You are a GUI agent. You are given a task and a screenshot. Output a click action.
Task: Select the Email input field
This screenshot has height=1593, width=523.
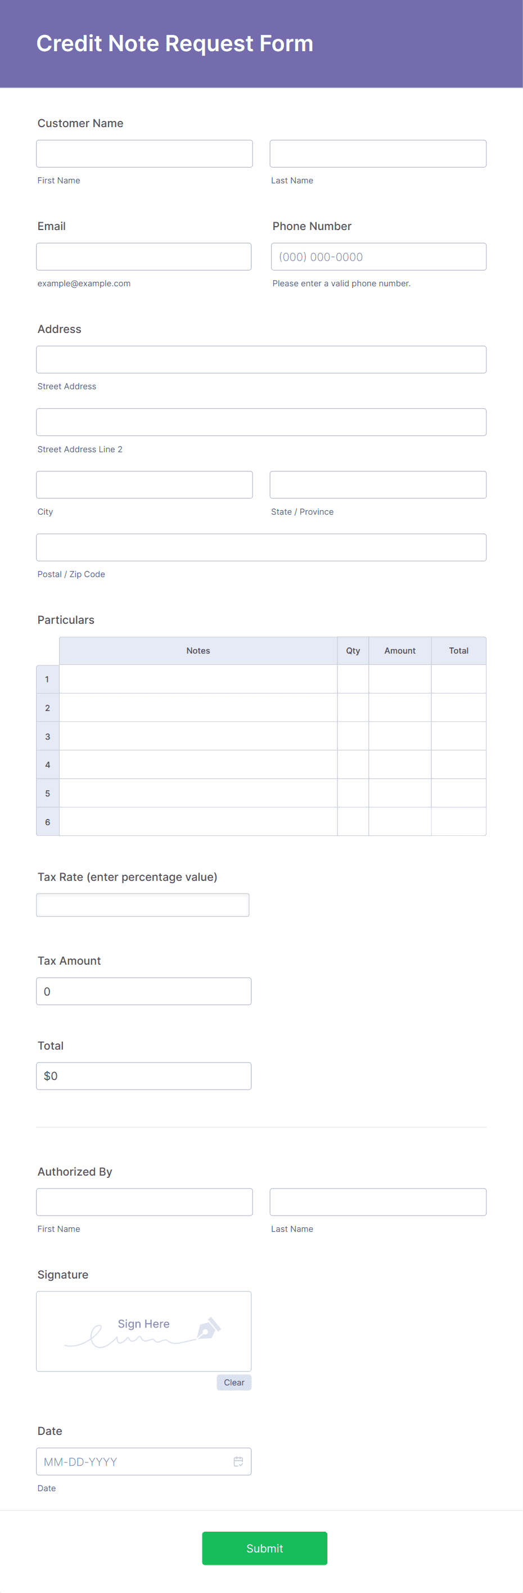pos(143,256)
